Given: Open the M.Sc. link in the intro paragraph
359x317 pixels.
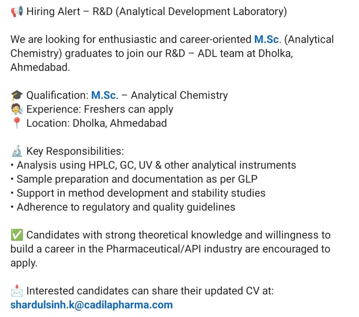Looking at the screenshot, I should coord(266,40).
